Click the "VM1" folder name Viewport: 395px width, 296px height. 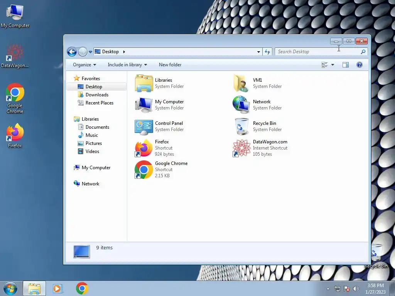257,80
